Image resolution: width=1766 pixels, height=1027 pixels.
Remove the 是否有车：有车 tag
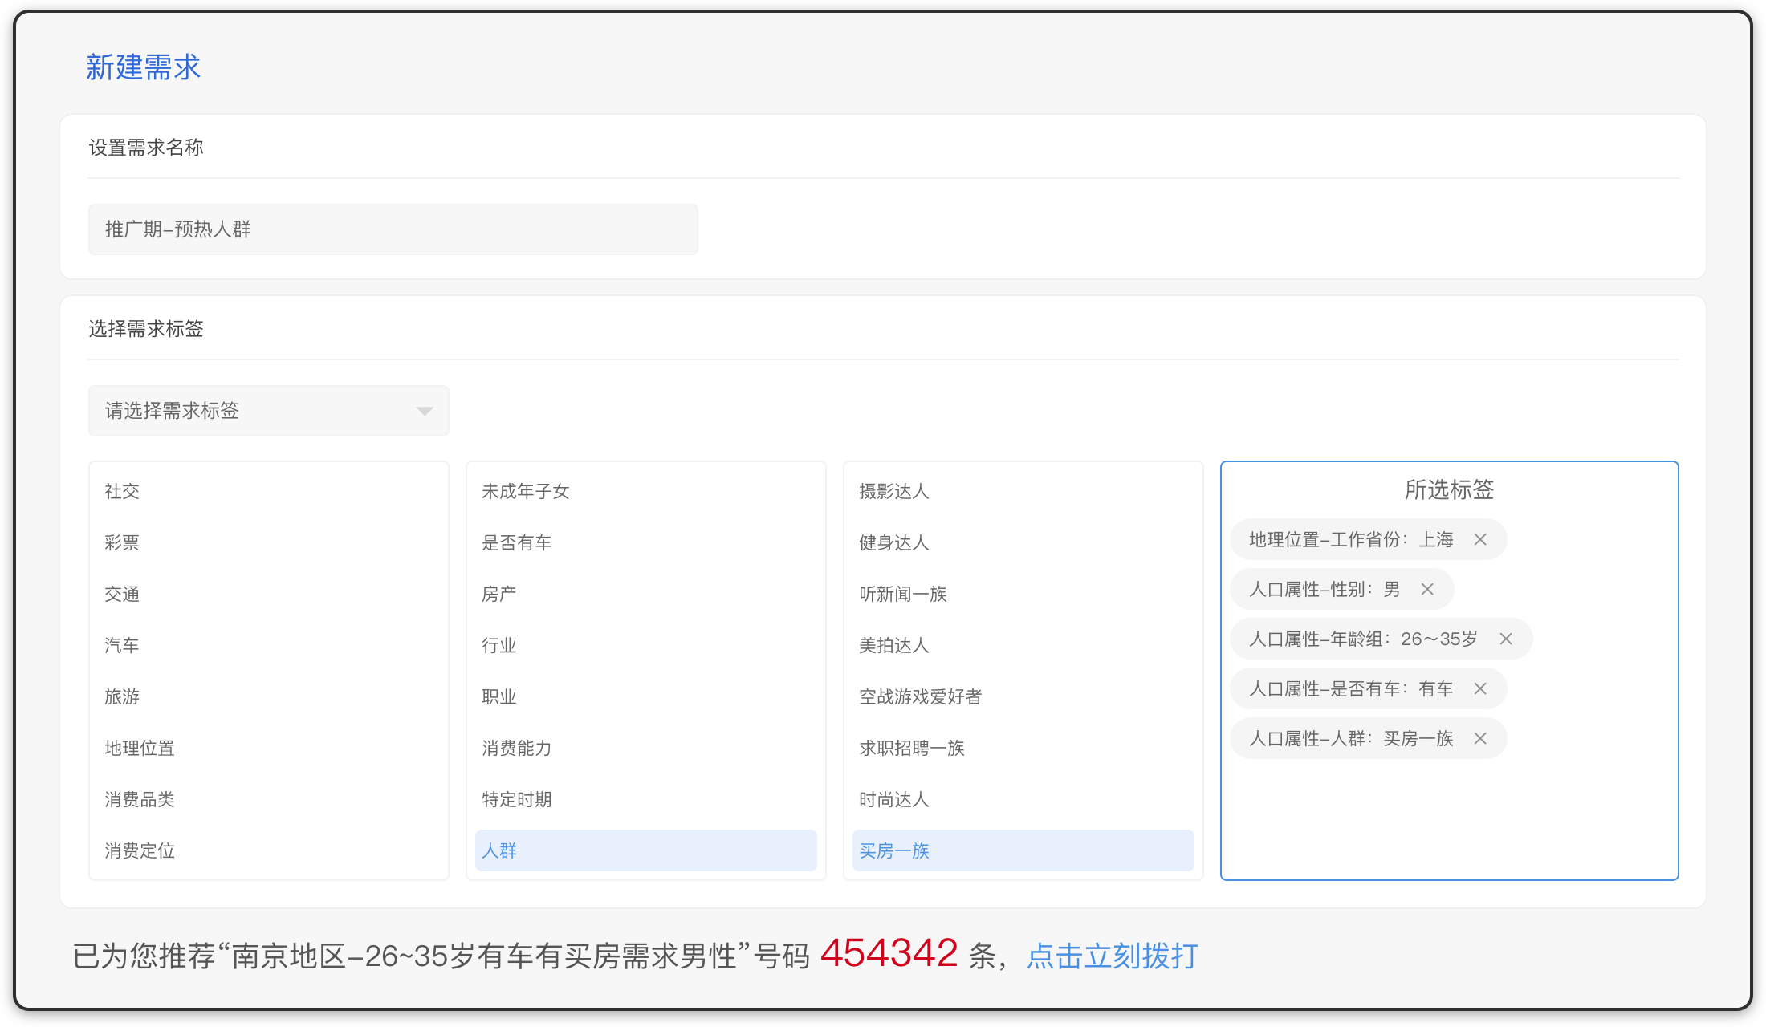1480,689
